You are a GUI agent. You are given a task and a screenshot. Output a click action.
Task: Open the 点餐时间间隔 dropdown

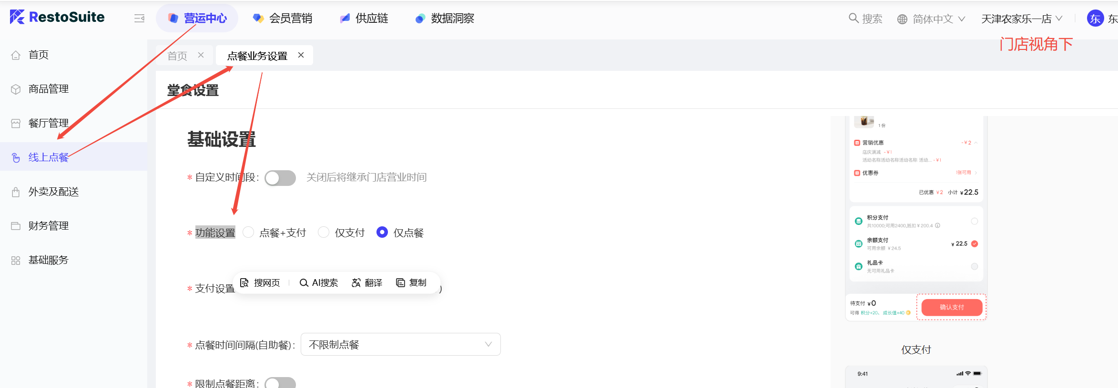pyautogui.click(x=400, y=344)
